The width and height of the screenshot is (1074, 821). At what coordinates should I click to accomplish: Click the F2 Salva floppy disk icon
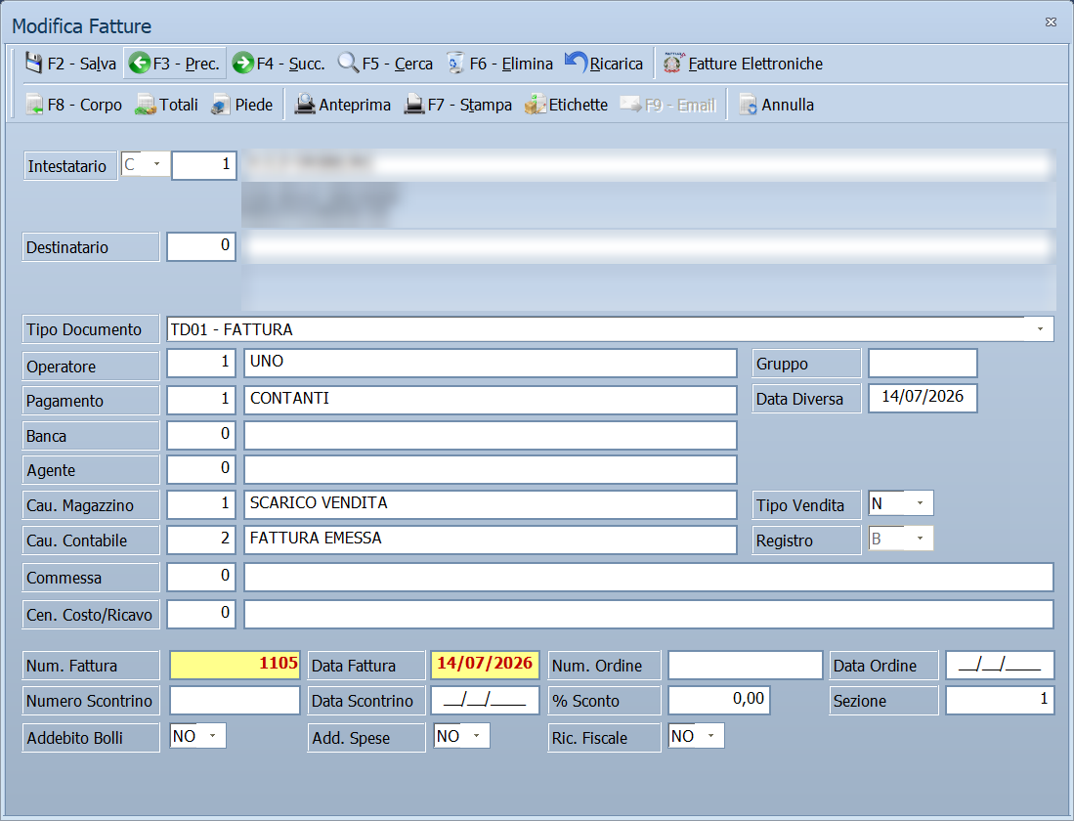click(33, 64)
